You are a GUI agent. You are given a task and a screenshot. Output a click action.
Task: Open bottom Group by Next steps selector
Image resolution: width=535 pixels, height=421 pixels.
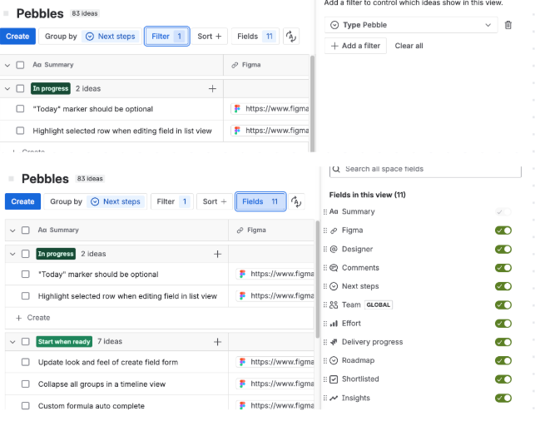(x=95, y=201)
